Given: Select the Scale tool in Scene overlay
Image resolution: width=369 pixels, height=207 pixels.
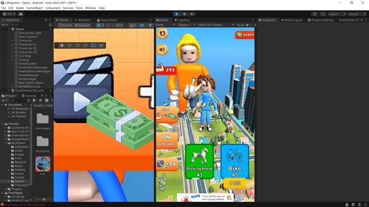Looking at the screenshot, I should pyautogui.click(x=85, y=45).
